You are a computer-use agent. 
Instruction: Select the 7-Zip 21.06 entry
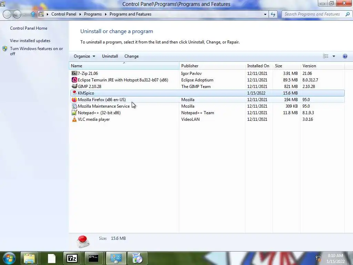click(88, 73)
